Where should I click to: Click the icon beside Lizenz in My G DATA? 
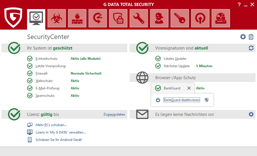[30, 132]
